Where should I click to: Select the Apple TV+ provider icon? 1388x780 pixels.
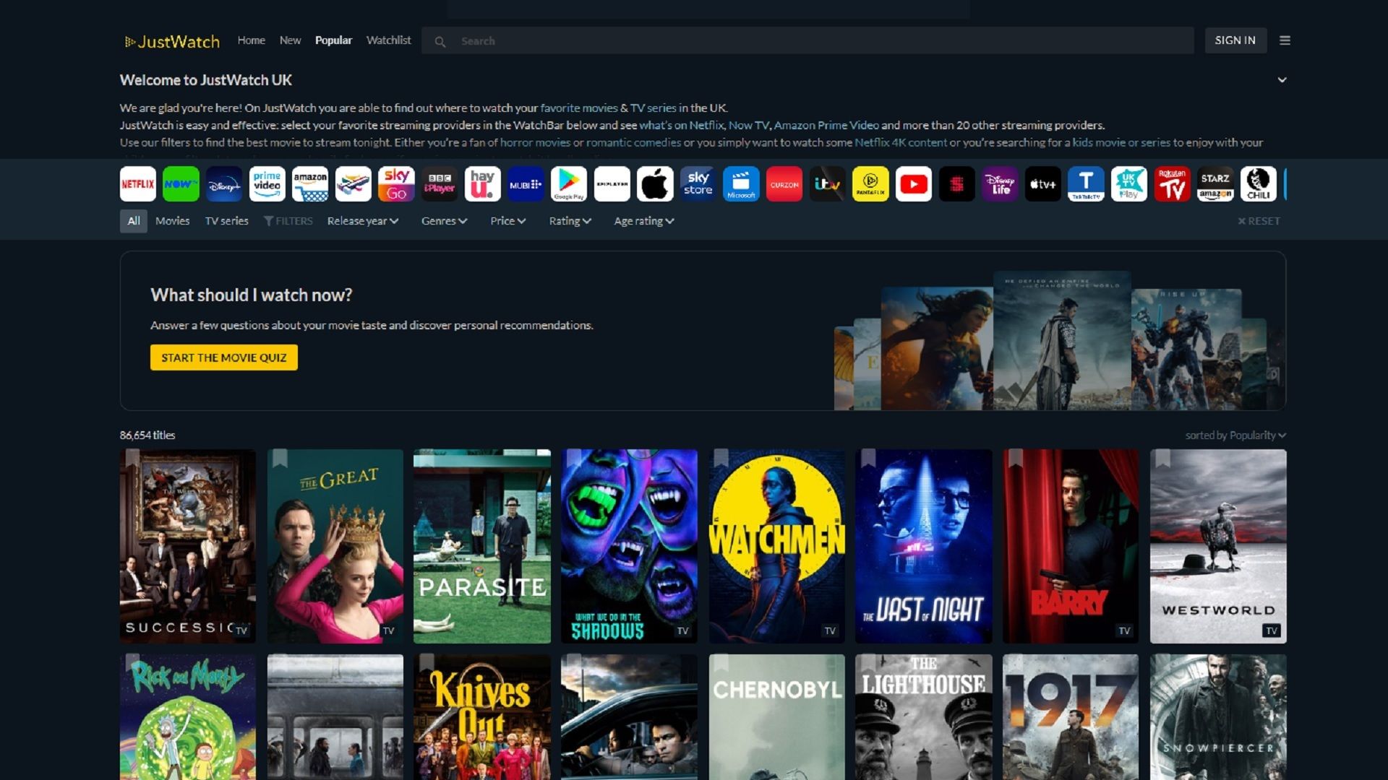(1042, 184)
